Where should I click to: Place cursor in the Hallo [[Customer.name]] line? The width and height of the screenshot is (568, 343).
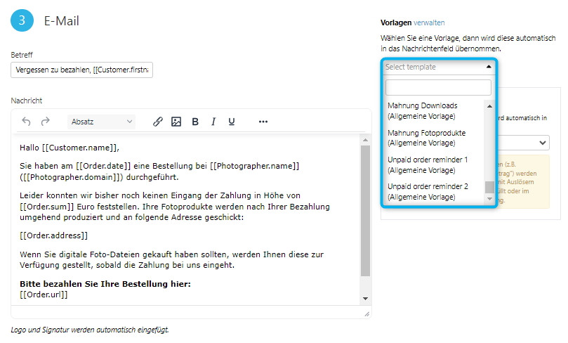pos(70,148)
